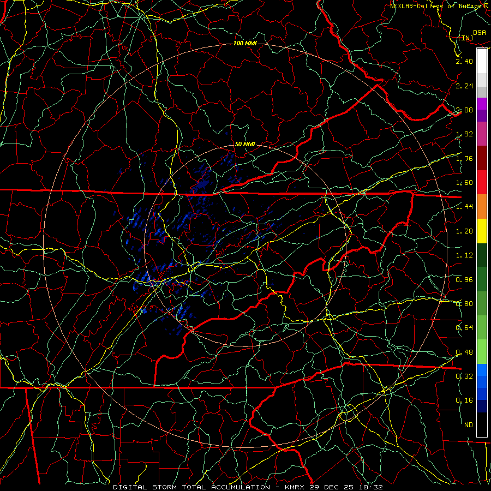This screenshot has width=491, height=491.
Task: Click the navy swatch just above ND
Action: coord(482,406)
